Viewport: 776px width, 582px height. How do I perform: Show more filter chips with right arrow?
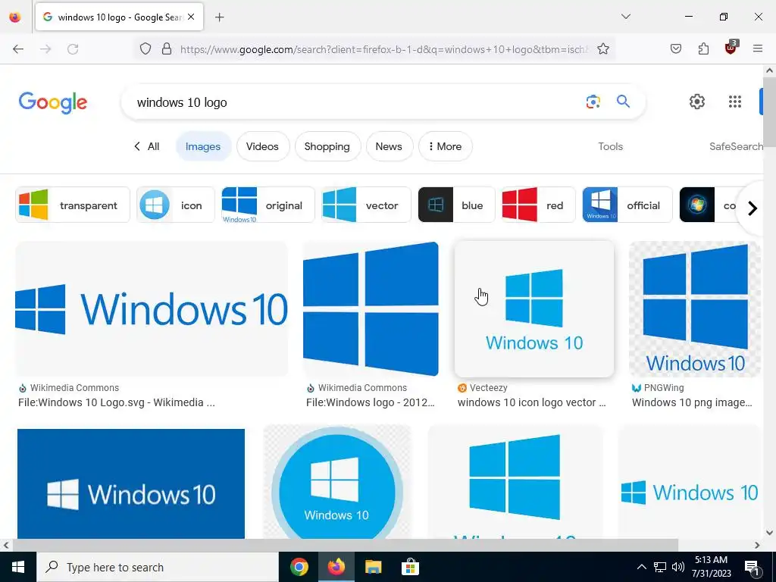point(753,208)
